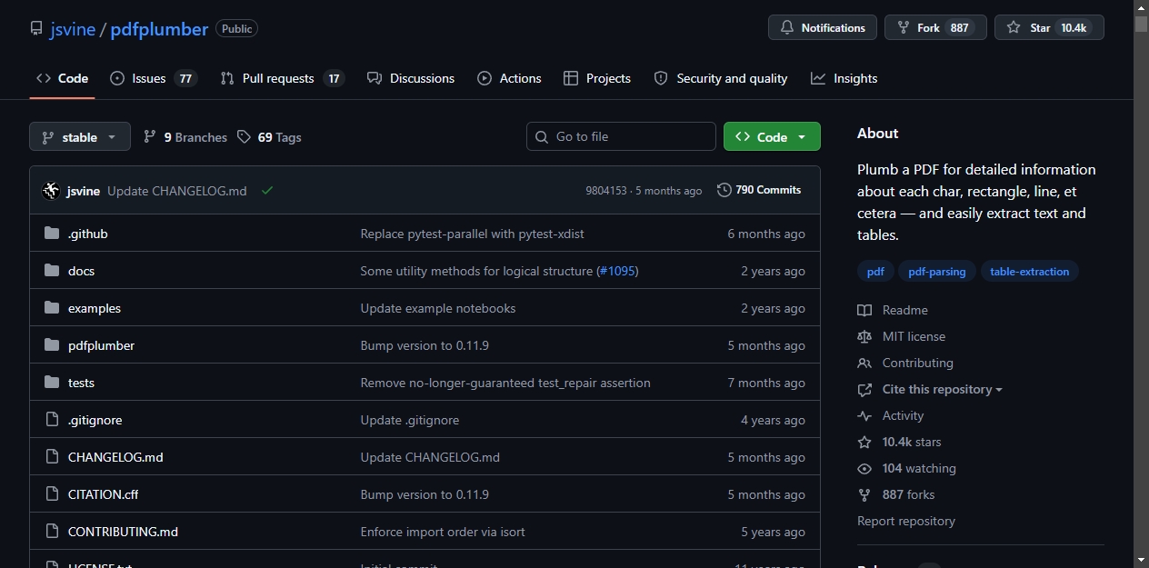Viewport: 1149px width, 568px height.
Task: Click the CHANGELOG.md file icon
Action: click(52, 457)
